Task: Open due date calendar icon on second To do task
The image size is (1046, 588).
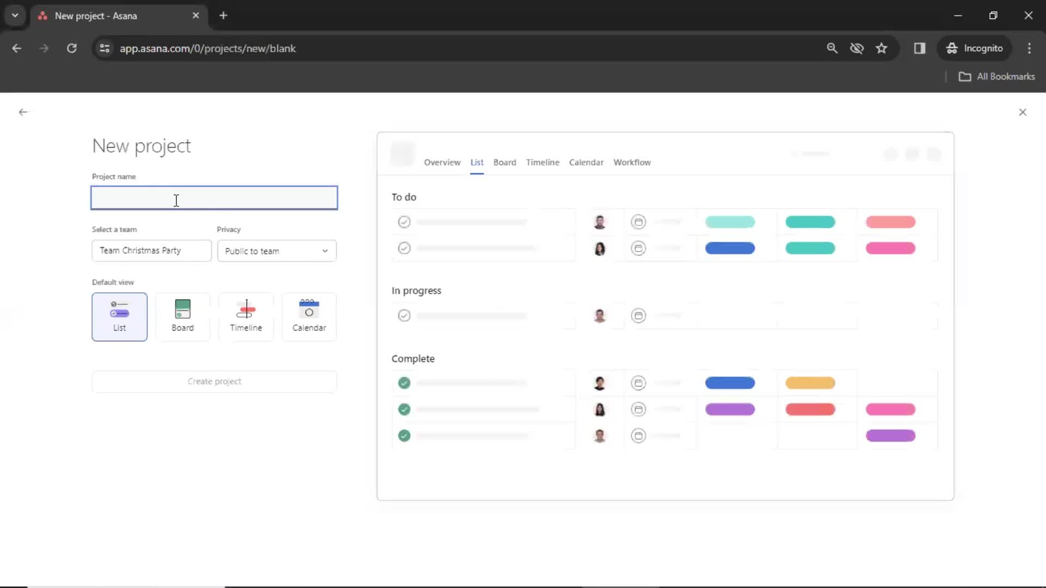Action: coord(638,248)
